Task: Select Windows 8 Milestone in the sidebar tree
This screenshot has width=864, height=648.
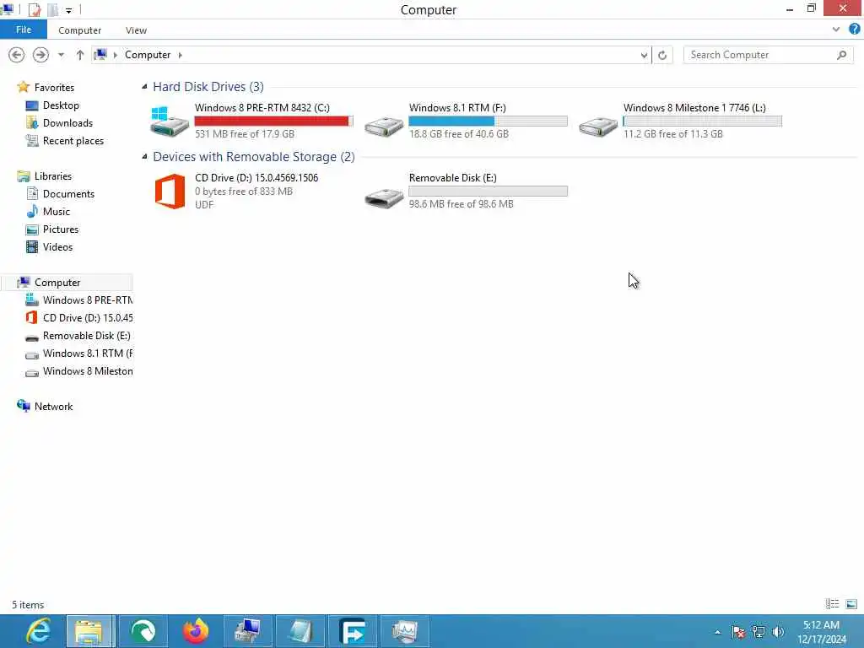Action: click(x=87, y=371)
